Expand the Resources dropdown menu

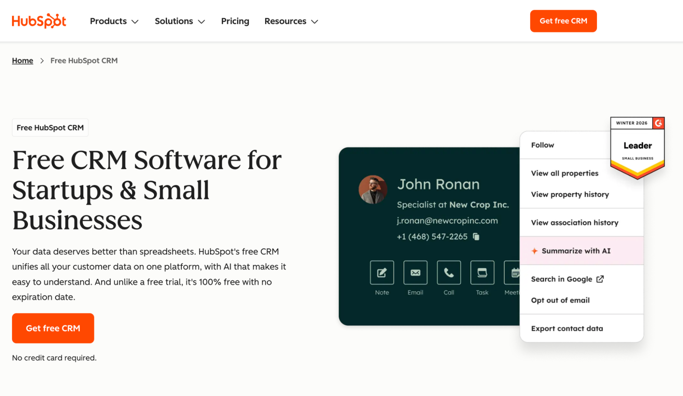291,21
